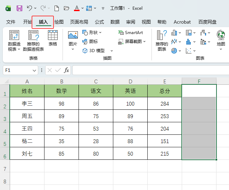
Task: Insert a SmartArt graphic
Action: 131,33
